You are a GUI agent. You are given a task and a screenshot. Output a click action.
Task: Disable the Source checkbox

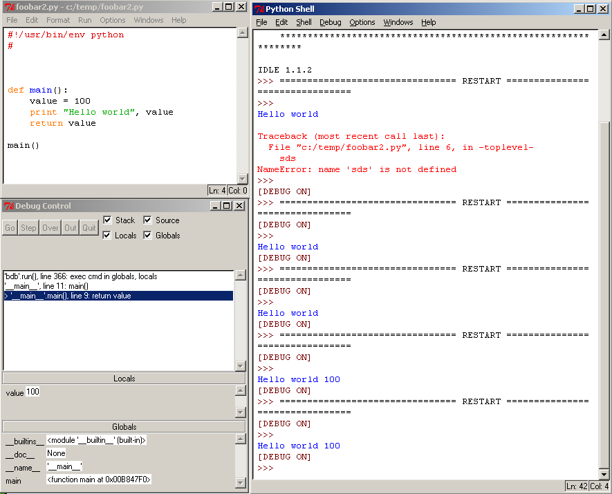coord(147,220)
